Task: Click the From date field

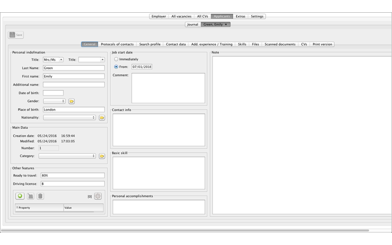Action: (x=142, y=67)
